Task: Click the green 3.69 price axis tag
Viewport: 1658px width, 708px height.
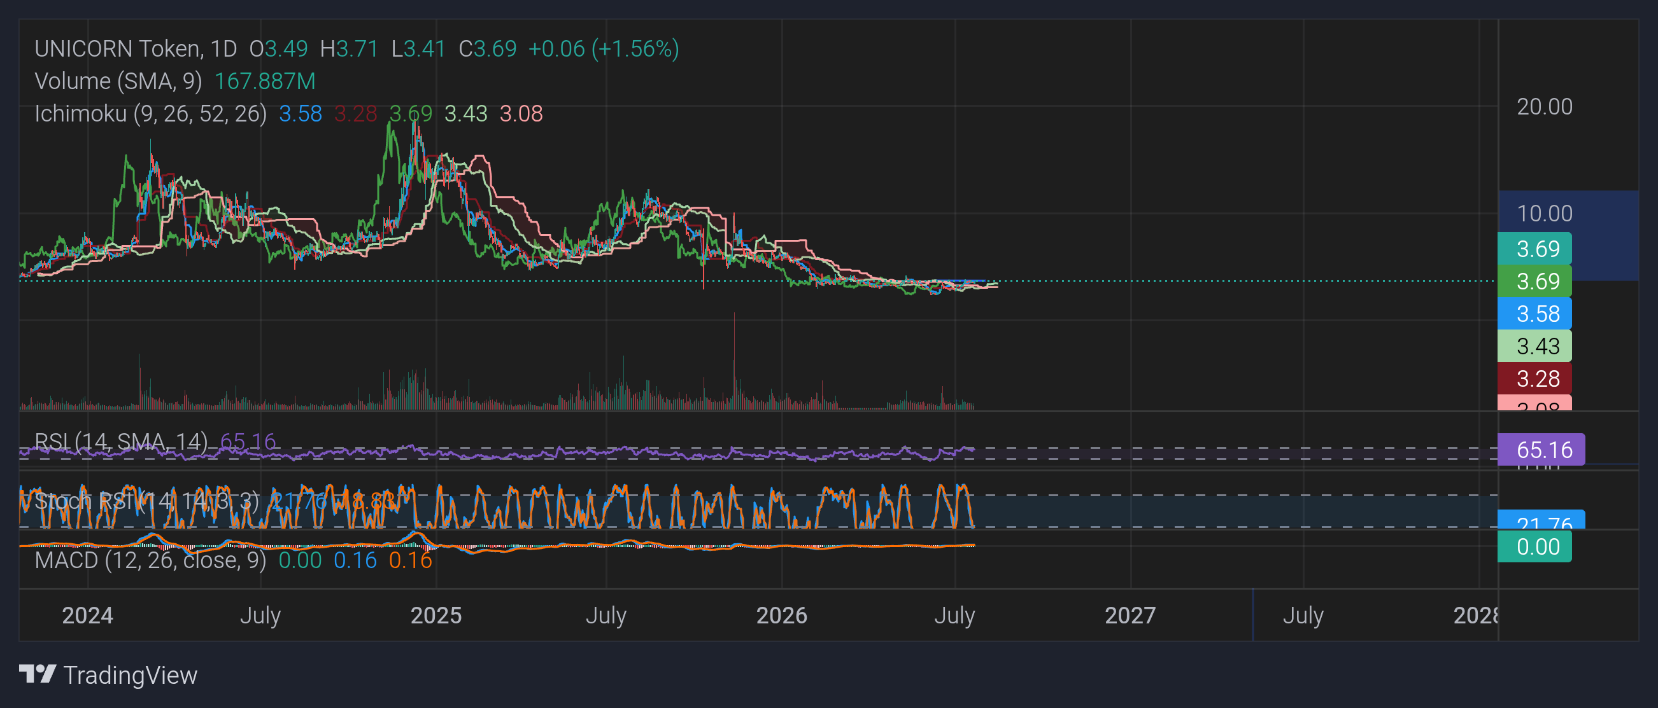Action: [x=1535, y=281]
